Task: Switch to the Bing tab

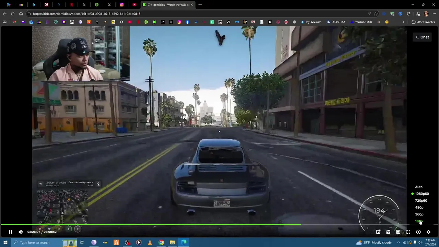Action: point(34,5)
